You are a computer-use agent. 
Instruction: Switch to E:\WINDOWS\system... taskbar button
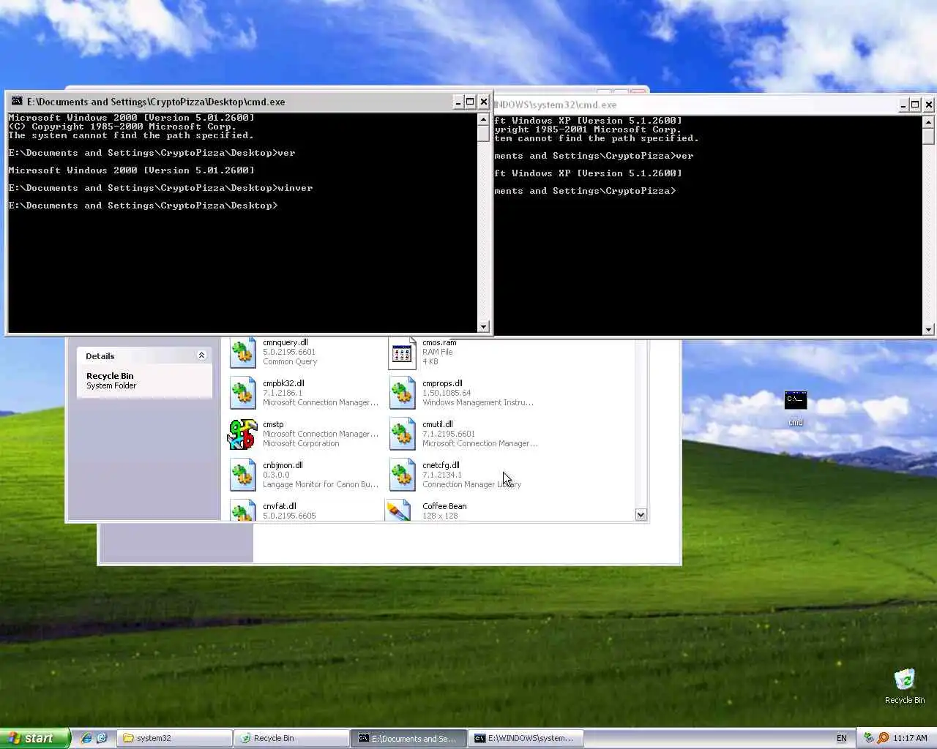(x=526, y=738)
